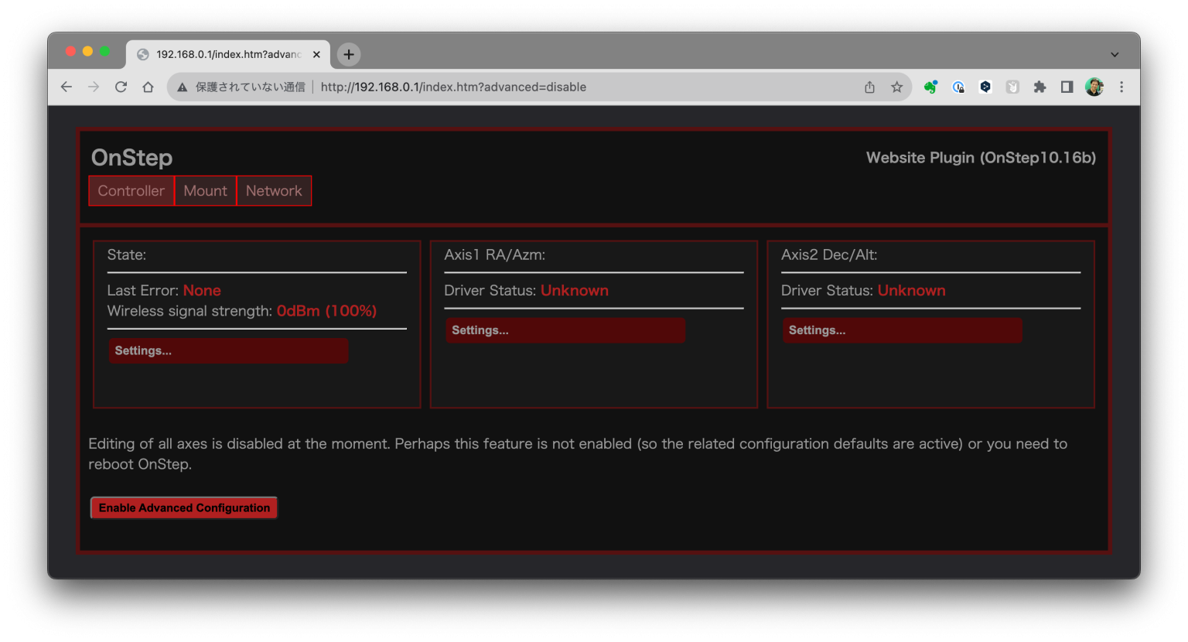Open the Extensions puzzle-piece menu
Image resolution: width=1188 pixels, height=642 pixels.
[x=1039, y=87]
